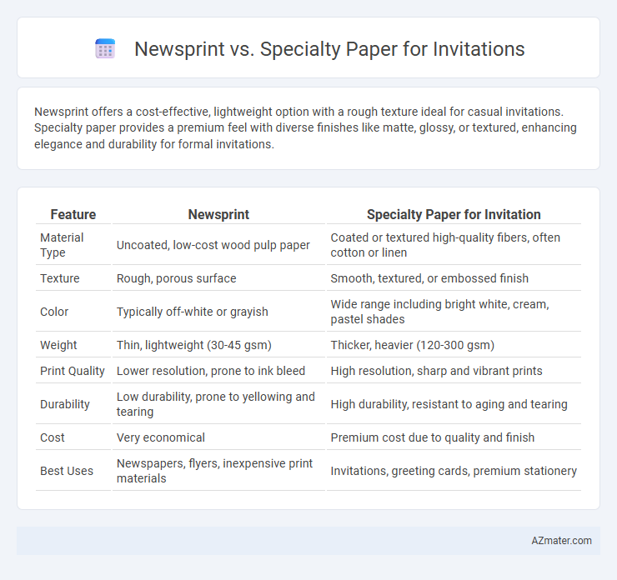Select the 'Newsprint' column header
Viewport: 617px width, 580px height.
tap(218, 214)
